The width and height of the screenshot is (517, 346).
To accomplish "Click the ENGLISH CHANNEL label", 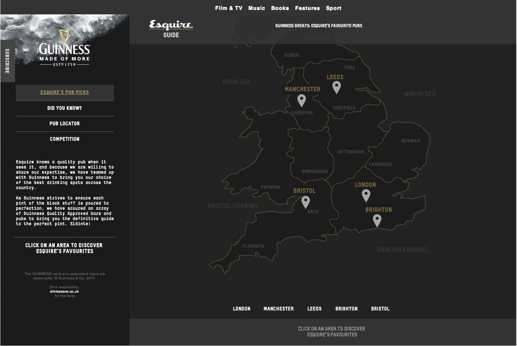I will tap(403, 250).
